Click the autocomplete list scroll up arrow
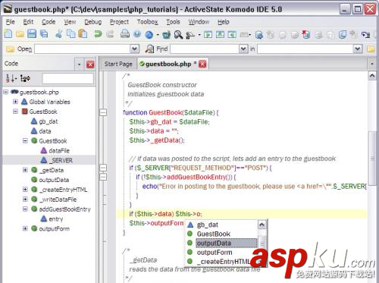The height and width of the screenshot is (283, 379). [x=262, y=225]
